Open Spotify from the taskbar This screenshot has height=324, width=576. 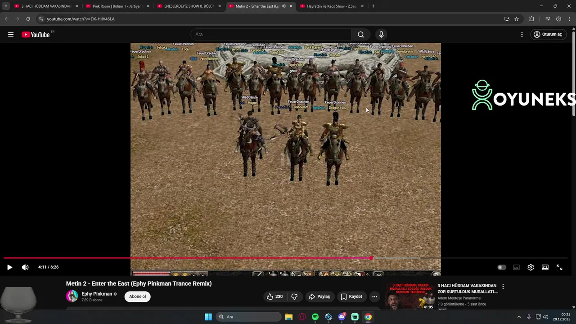(315, 317)
